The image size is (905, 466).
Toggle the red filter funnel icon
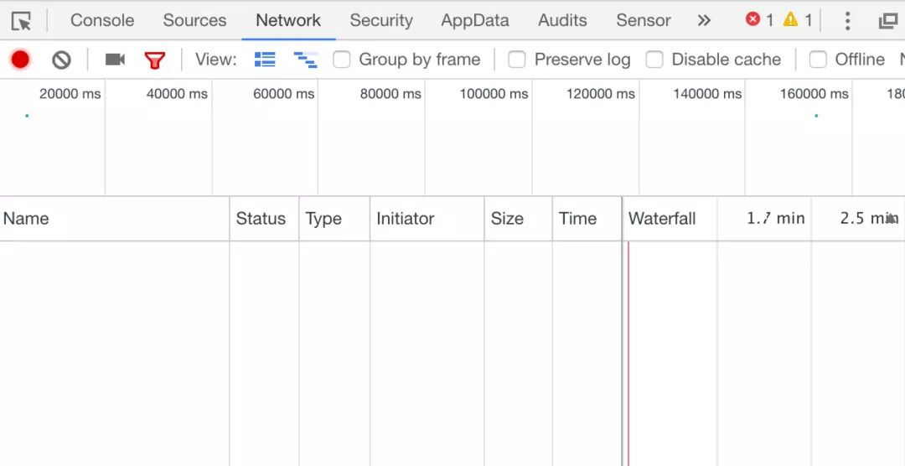[155, 60]
